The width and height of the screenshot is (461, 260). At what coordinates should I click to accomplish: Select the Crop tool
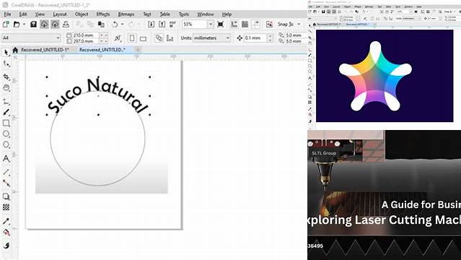click(6, 77)
